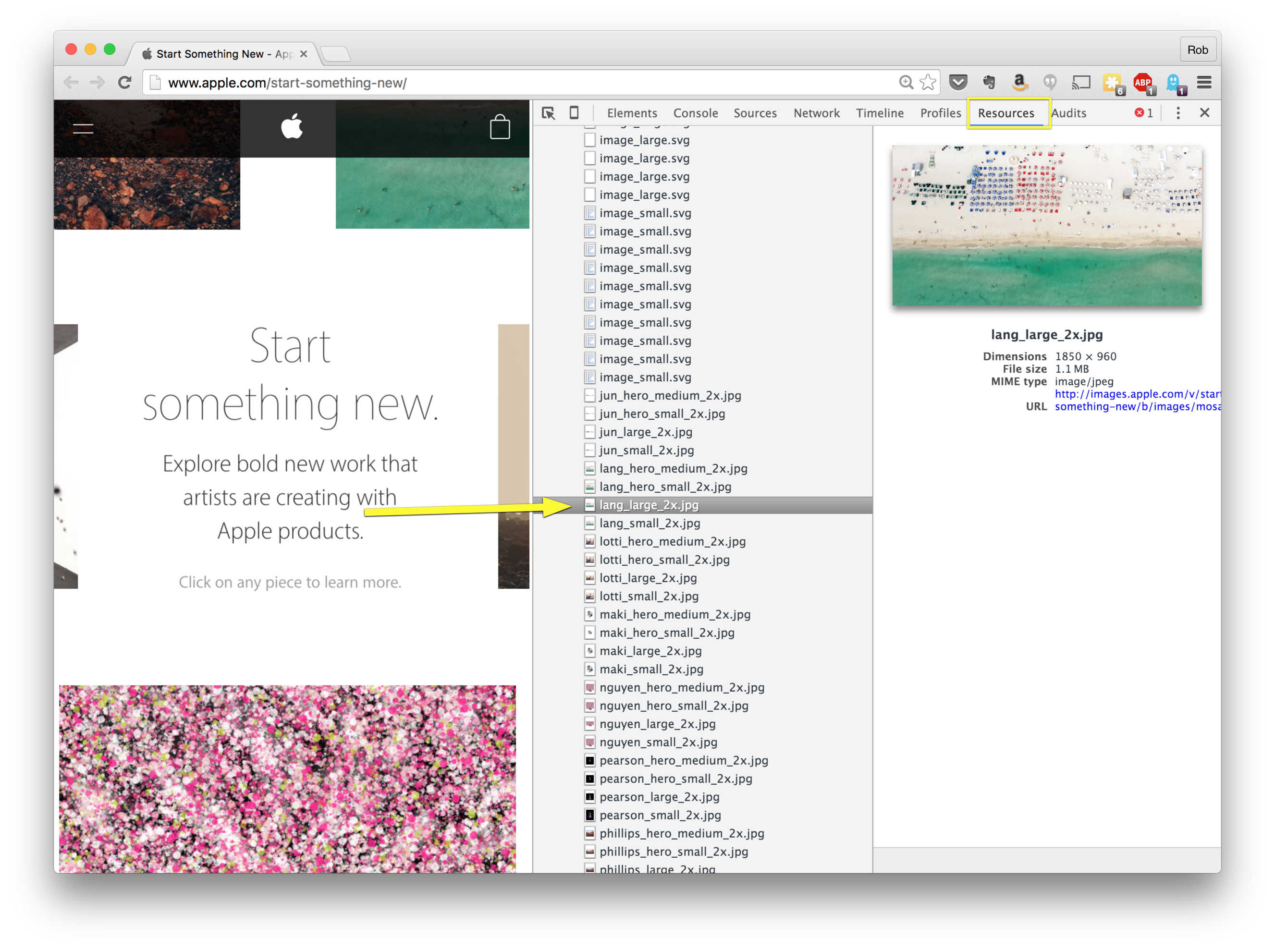Click the inspect element cursor icon
The image size is (1275, 950).
click(x=548, y=113)
